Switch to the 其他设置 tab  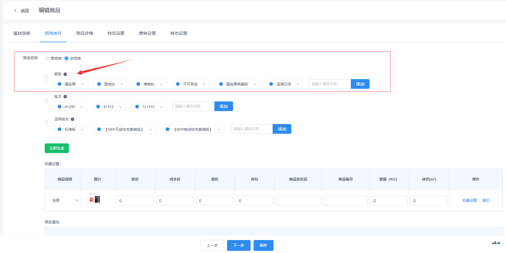click(x=179, y=33)
